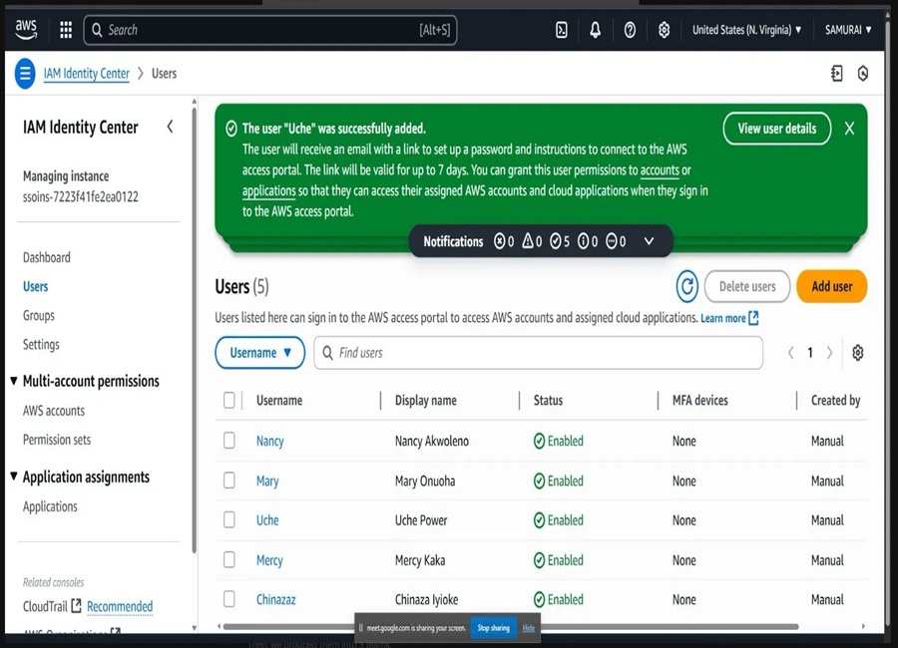Go to next page of users
Screen dimensions: 898x648
coord(830,353)
